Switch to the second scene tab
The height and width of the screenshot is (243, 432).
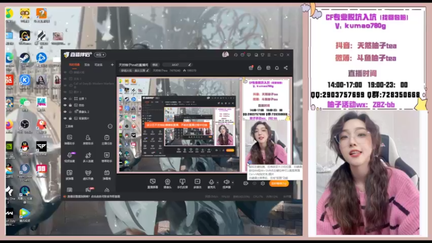(x=87, y=65)
